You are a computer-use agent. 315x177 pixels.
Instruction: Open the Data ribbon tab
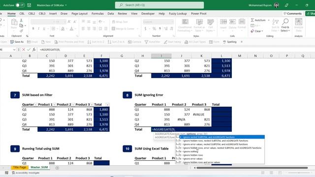110,13
